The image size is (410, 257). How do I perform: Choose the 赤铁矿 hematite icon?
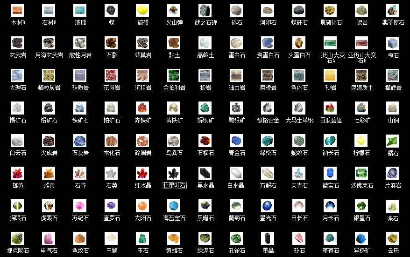(142, 108)
